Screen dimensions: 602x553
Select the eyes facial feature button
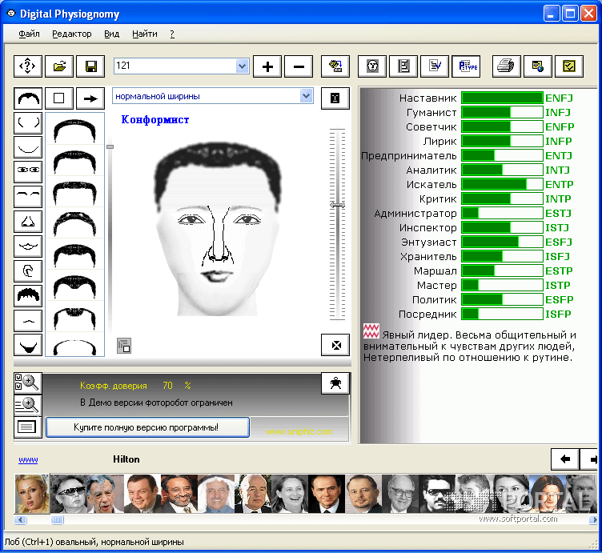pyautogui.click(x=28, y=172)
